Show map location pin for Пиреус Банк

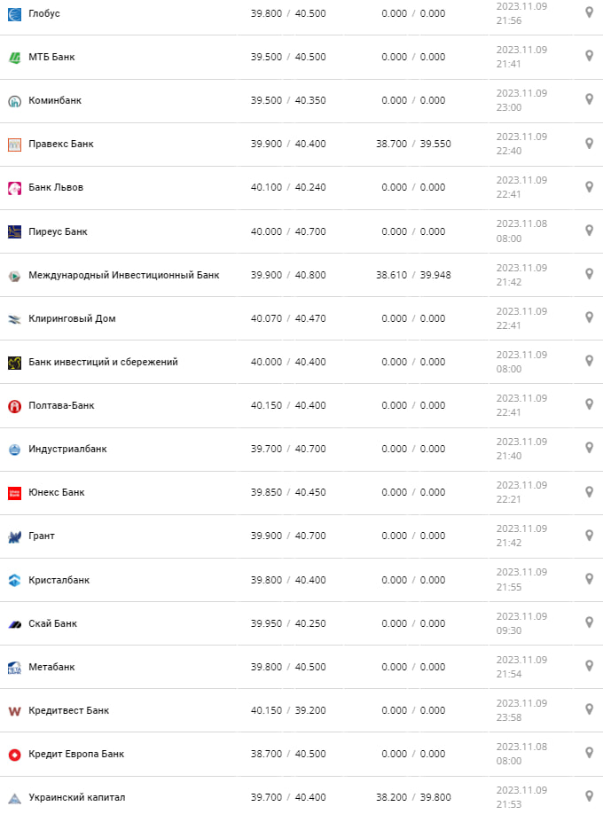[589, 231]
